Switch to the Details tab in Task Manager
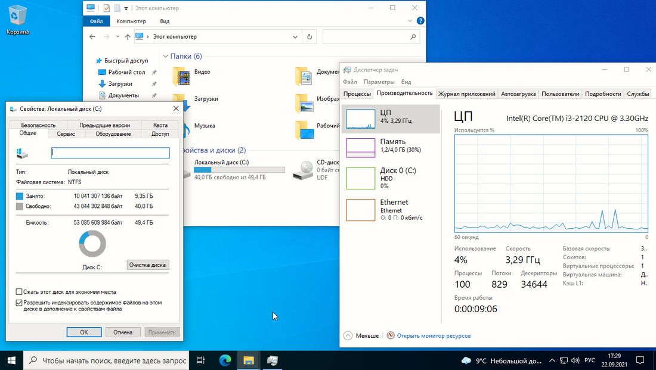 point(603,94)
